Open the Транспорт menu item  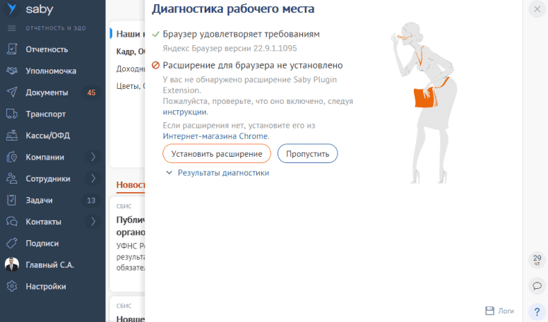pos(46,114)
